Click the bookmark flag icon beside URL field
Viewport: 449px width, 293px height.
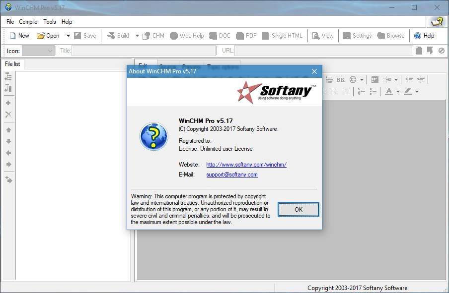tap(430, 51)
